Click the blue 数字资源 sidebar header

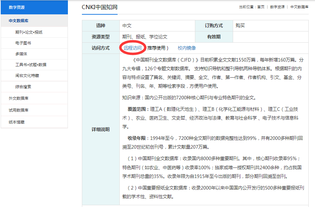16,7
